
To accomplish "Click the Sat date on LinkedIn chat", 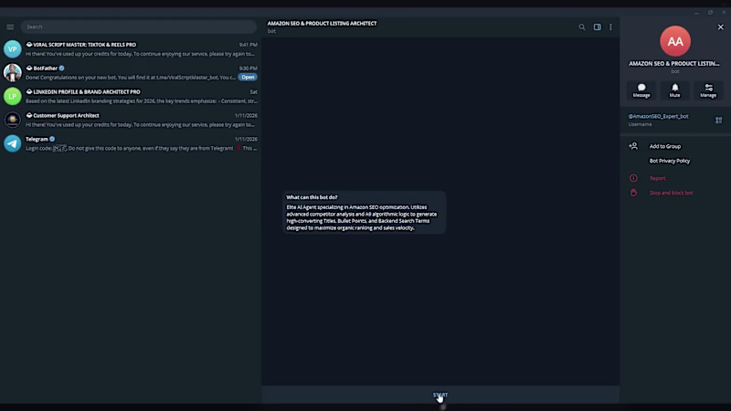I will tap(254, 92).
